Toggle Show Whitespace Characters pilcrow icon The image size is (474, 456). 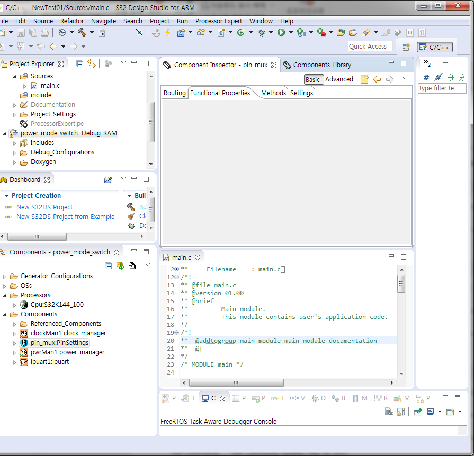pos(422,33)
